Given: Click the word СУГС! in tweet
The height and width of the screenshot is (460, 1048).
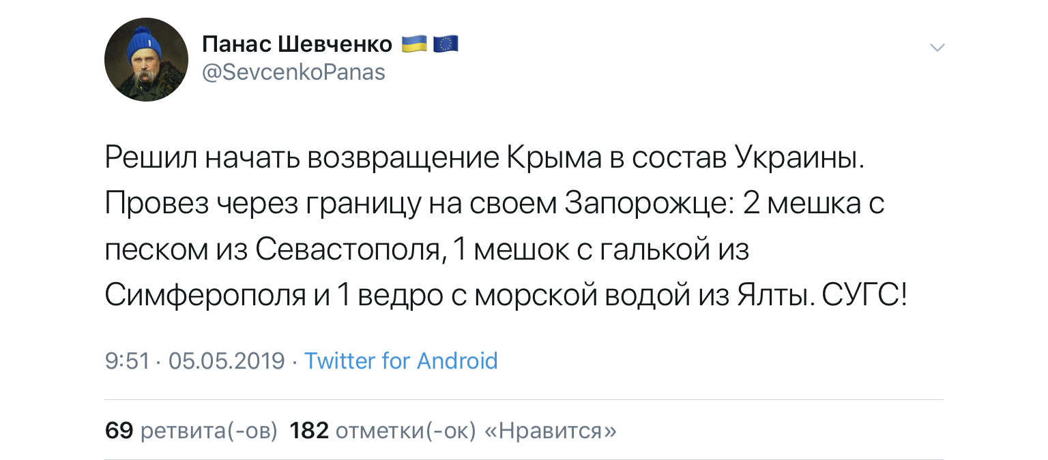Looking at the screenshot, I should tap(864, 295).
